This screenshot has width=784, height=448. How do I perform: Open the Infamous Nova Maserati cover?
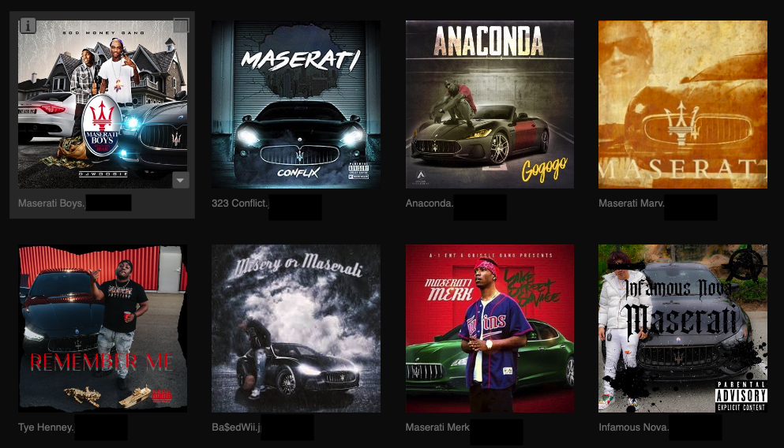(x=682, y=329)
